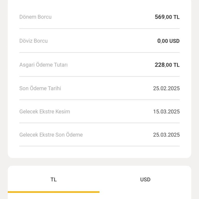Tap the 569,00 TL amount
Viewport: 199px width, 199px height.
click(x=167, y=17)
